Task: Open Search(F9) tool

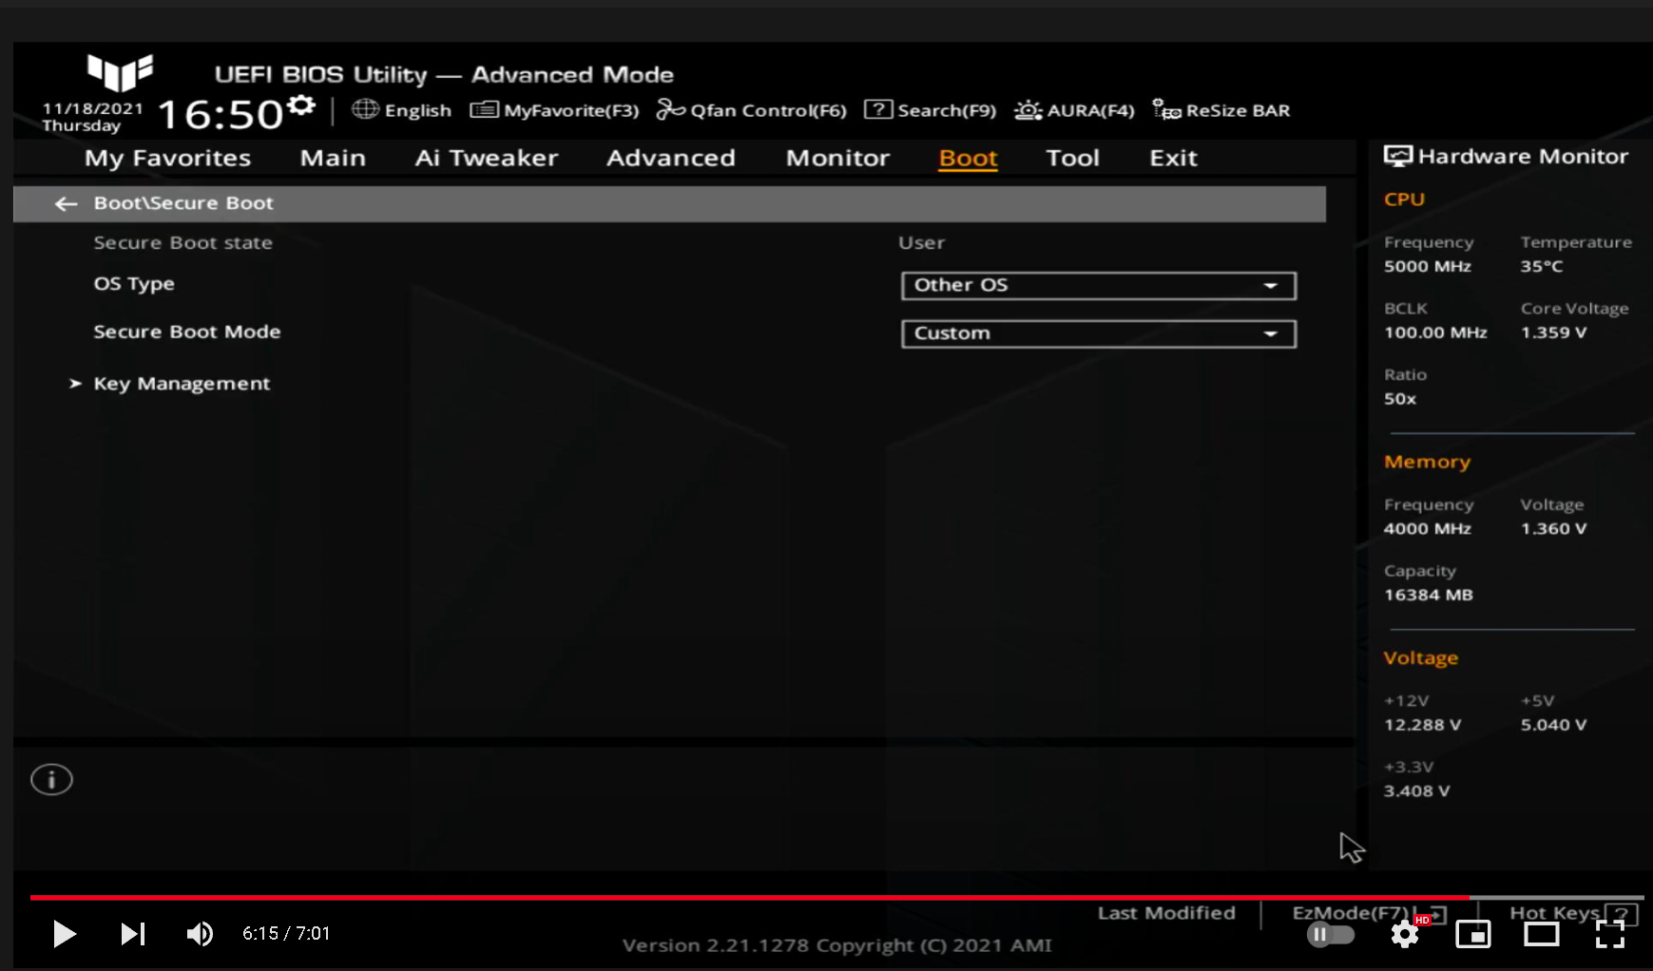Action: pos(930,110)
